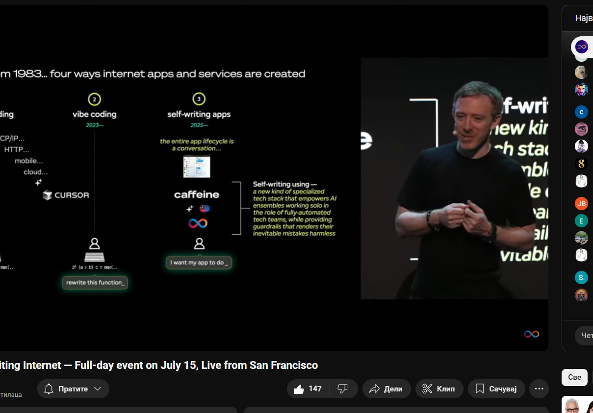Open the infinity logo avatar in chat
This screenshot has height=413, width=593.
tap(581, 47)
